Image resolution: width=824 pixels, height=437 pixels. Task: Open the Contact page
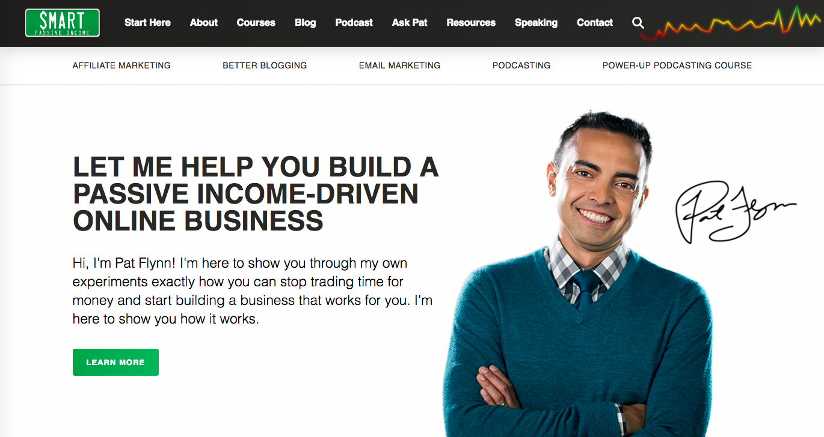tap(595, 23)
